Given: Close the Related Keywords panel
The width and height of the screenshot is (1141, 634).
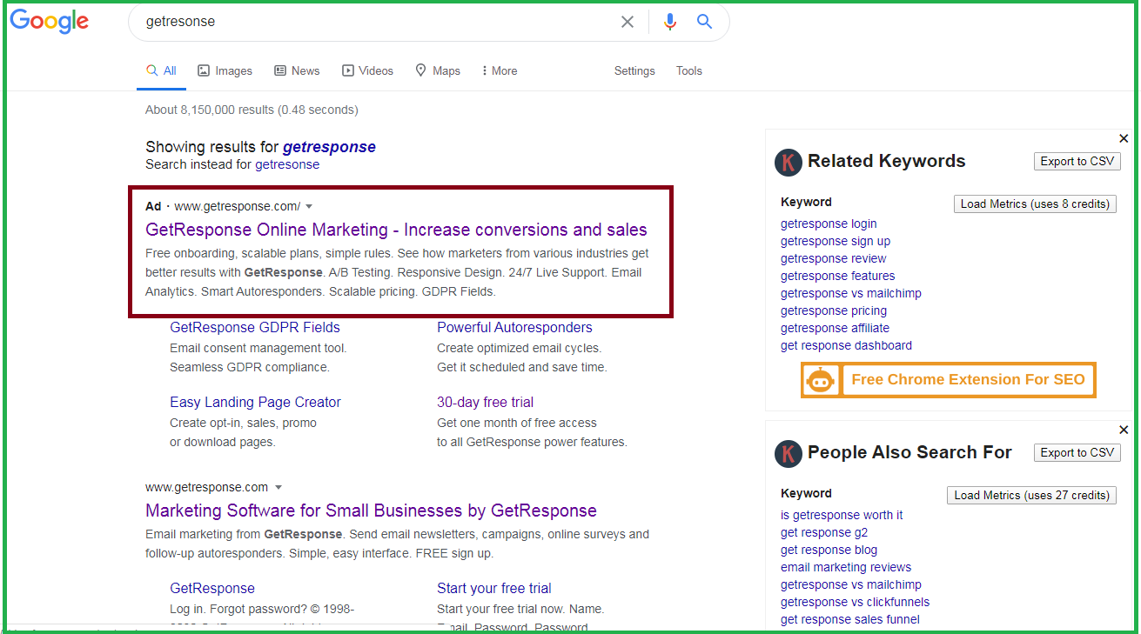Looking at the screenshot, I should [x=1124, y=139].
